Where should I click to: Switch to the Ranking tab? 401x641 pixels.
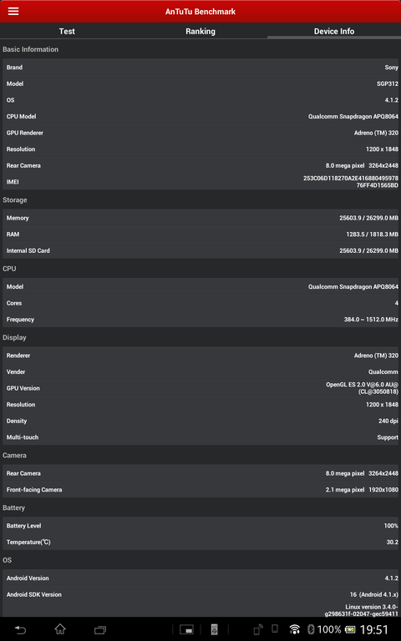(200, 31)
